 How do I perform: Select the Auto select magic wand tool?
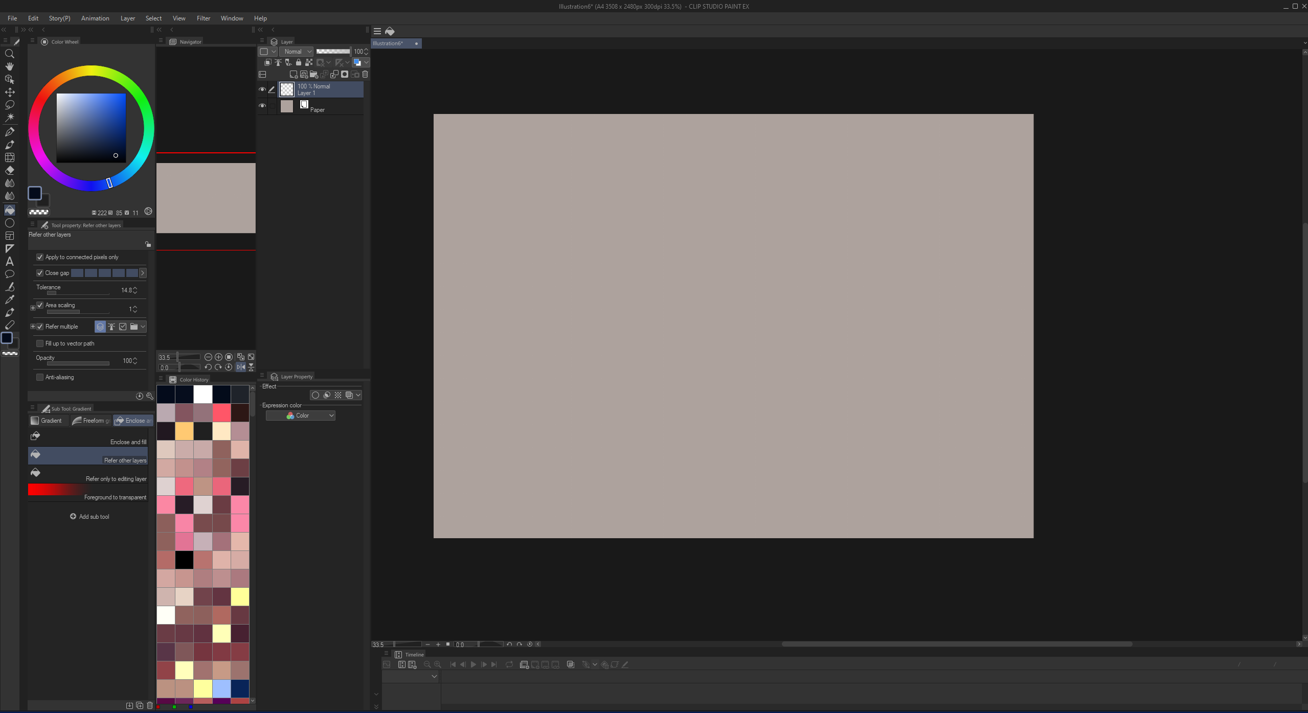9,118
